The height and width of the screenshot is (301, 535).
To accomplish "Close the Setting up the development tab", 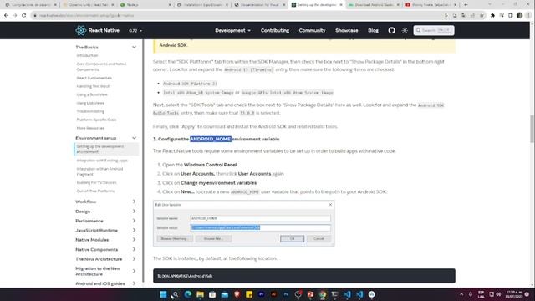I will coord(340,5).
